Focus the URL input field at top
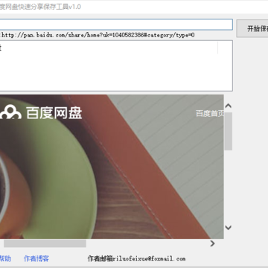The image size is (268, 268). click(x=116, y=25)
